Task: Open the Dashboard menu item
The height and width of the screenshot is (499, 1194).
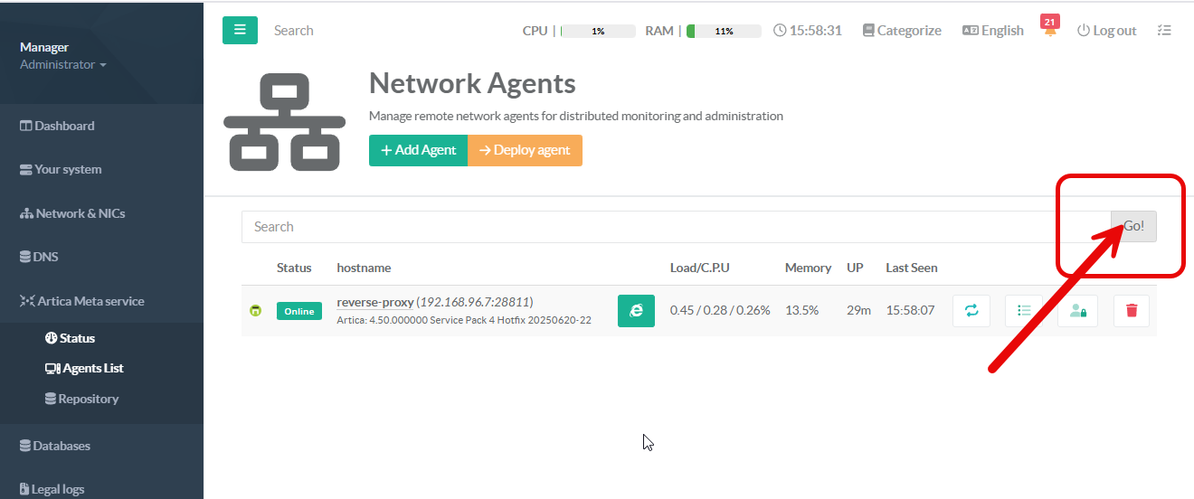Action: [x=58, y=126]
